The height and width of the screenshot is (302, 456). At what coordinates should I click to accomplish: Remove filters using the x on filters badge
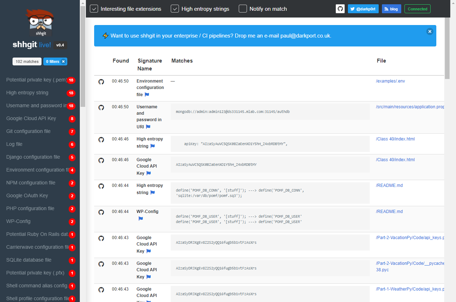[x=63, y=61]
